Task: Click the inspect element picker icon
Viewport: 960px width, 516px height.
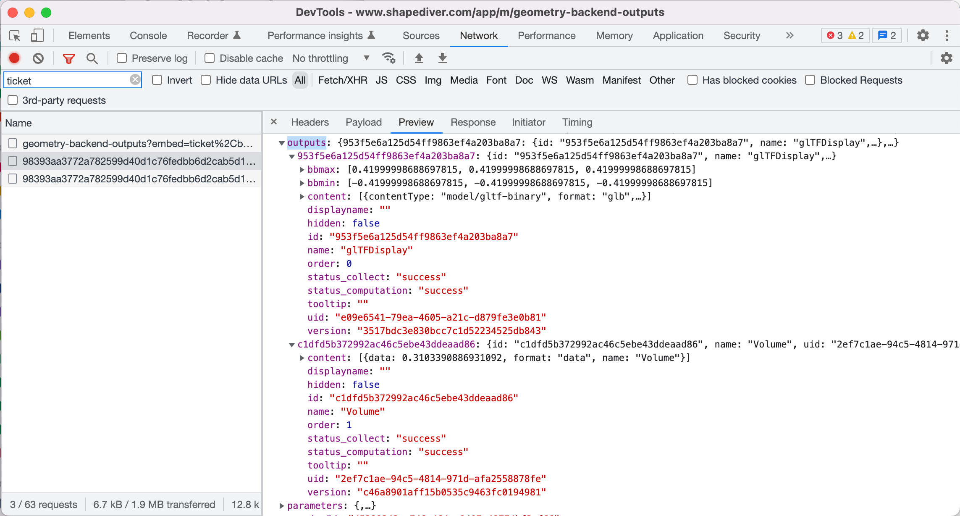Action: click(x=15, y=36)
